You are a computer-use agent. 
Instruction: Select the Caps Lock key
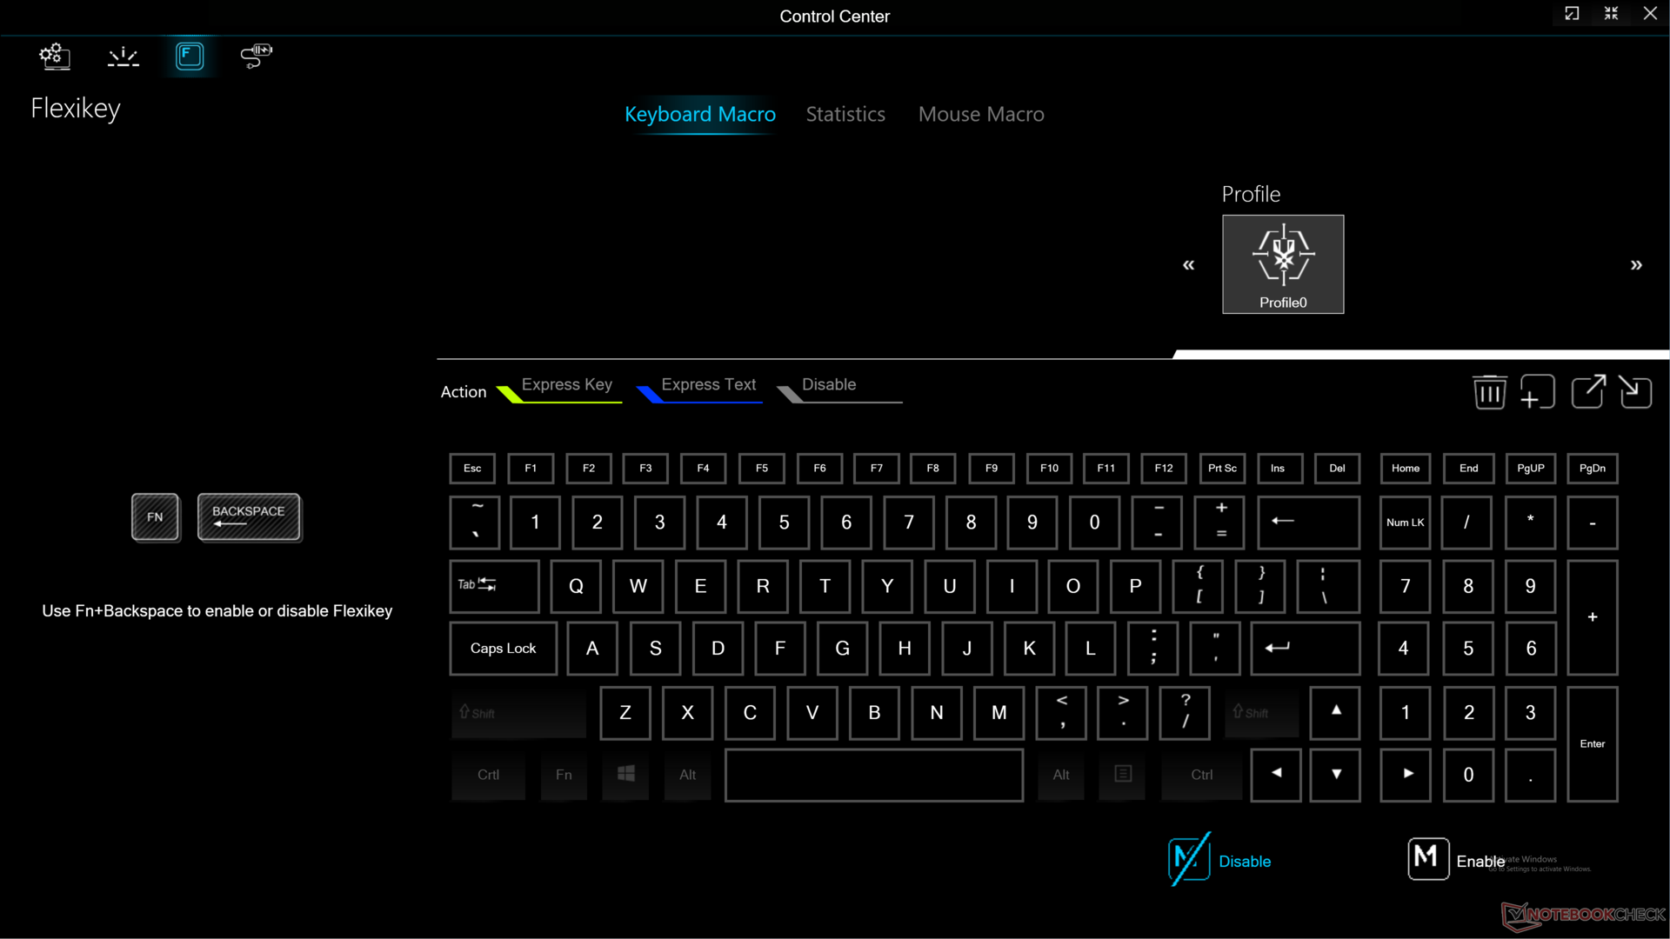pos(503,649)
